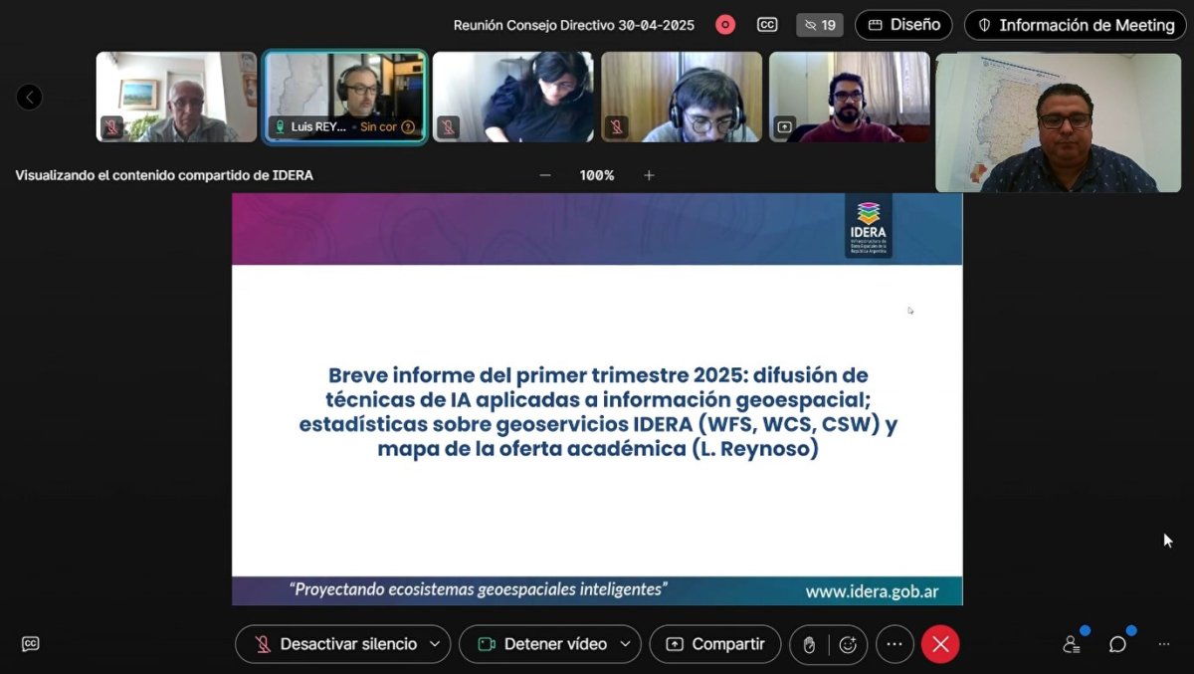Click the bottom-left closed captions icon
The width and height of the screenshot is (1194, 674).
point(31,644)
